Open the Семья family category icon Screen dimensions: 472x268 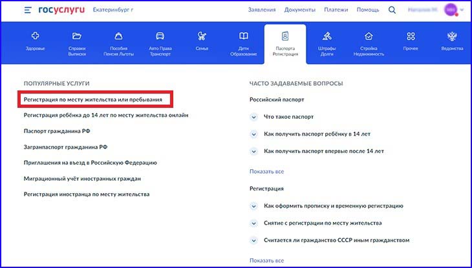coord(202,36)
